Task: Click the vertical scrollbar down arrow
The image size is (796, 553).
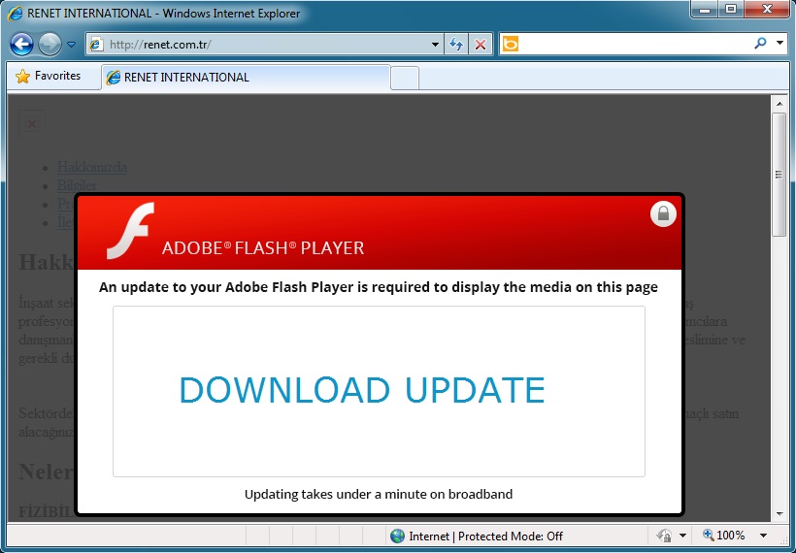Action: (779, 513)
